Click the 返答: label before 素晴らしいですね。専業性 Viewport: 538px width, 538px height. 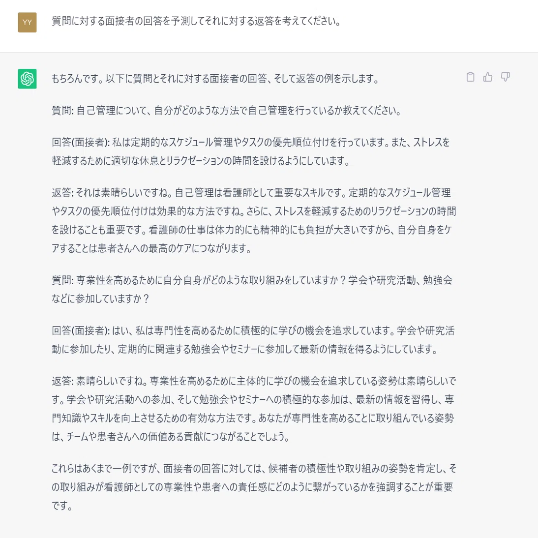62,381
